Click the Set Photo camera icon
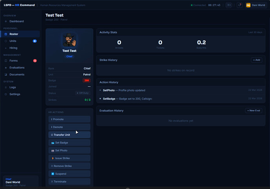This screenshot has height=189, width=270. [53, 151]
